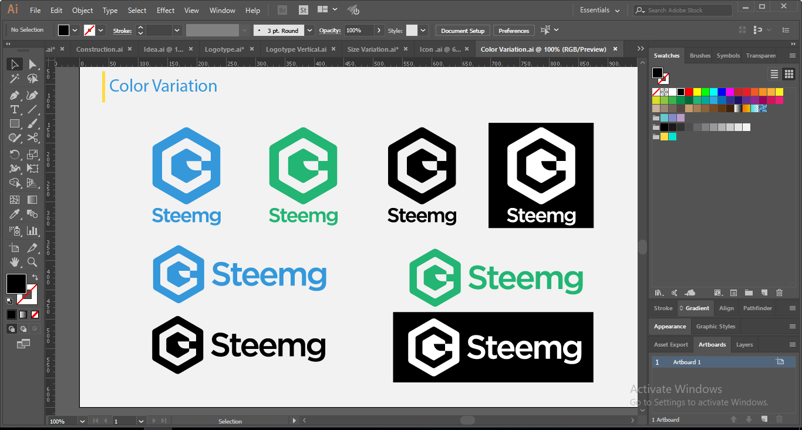
Task: Open the zoom level dropdown at 100%
Action: click(x=83, y=421)
